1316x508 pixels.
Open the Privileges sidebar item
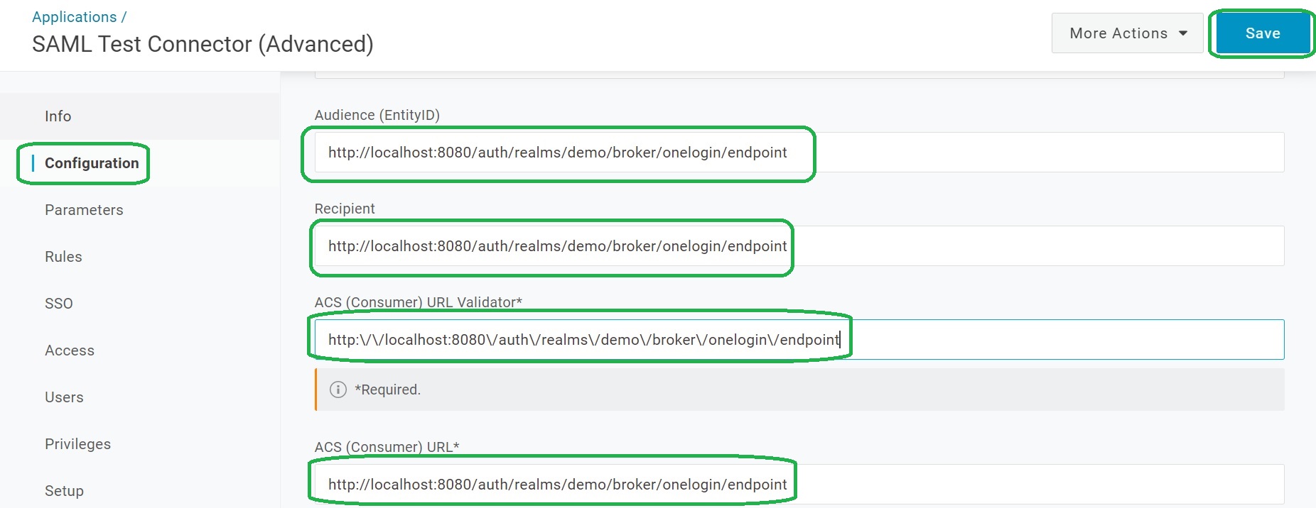[78, 444]
